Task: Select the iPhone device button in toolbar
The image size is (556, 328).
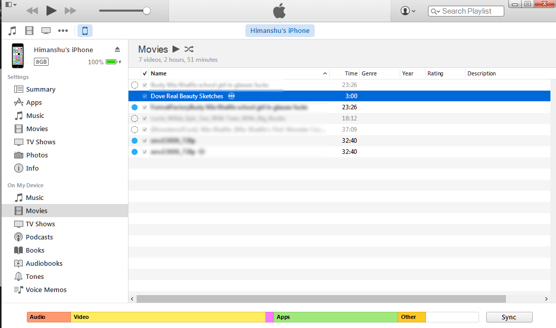Action: (85, 31)
